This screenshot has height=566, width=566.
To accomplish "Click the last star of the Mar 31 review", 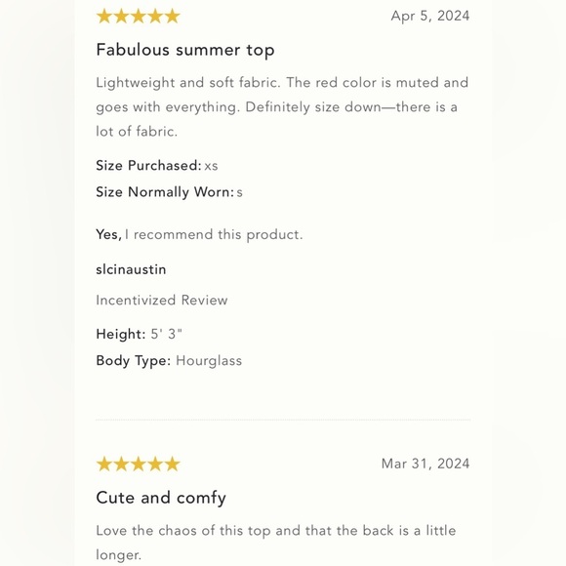I will [172, 464].
